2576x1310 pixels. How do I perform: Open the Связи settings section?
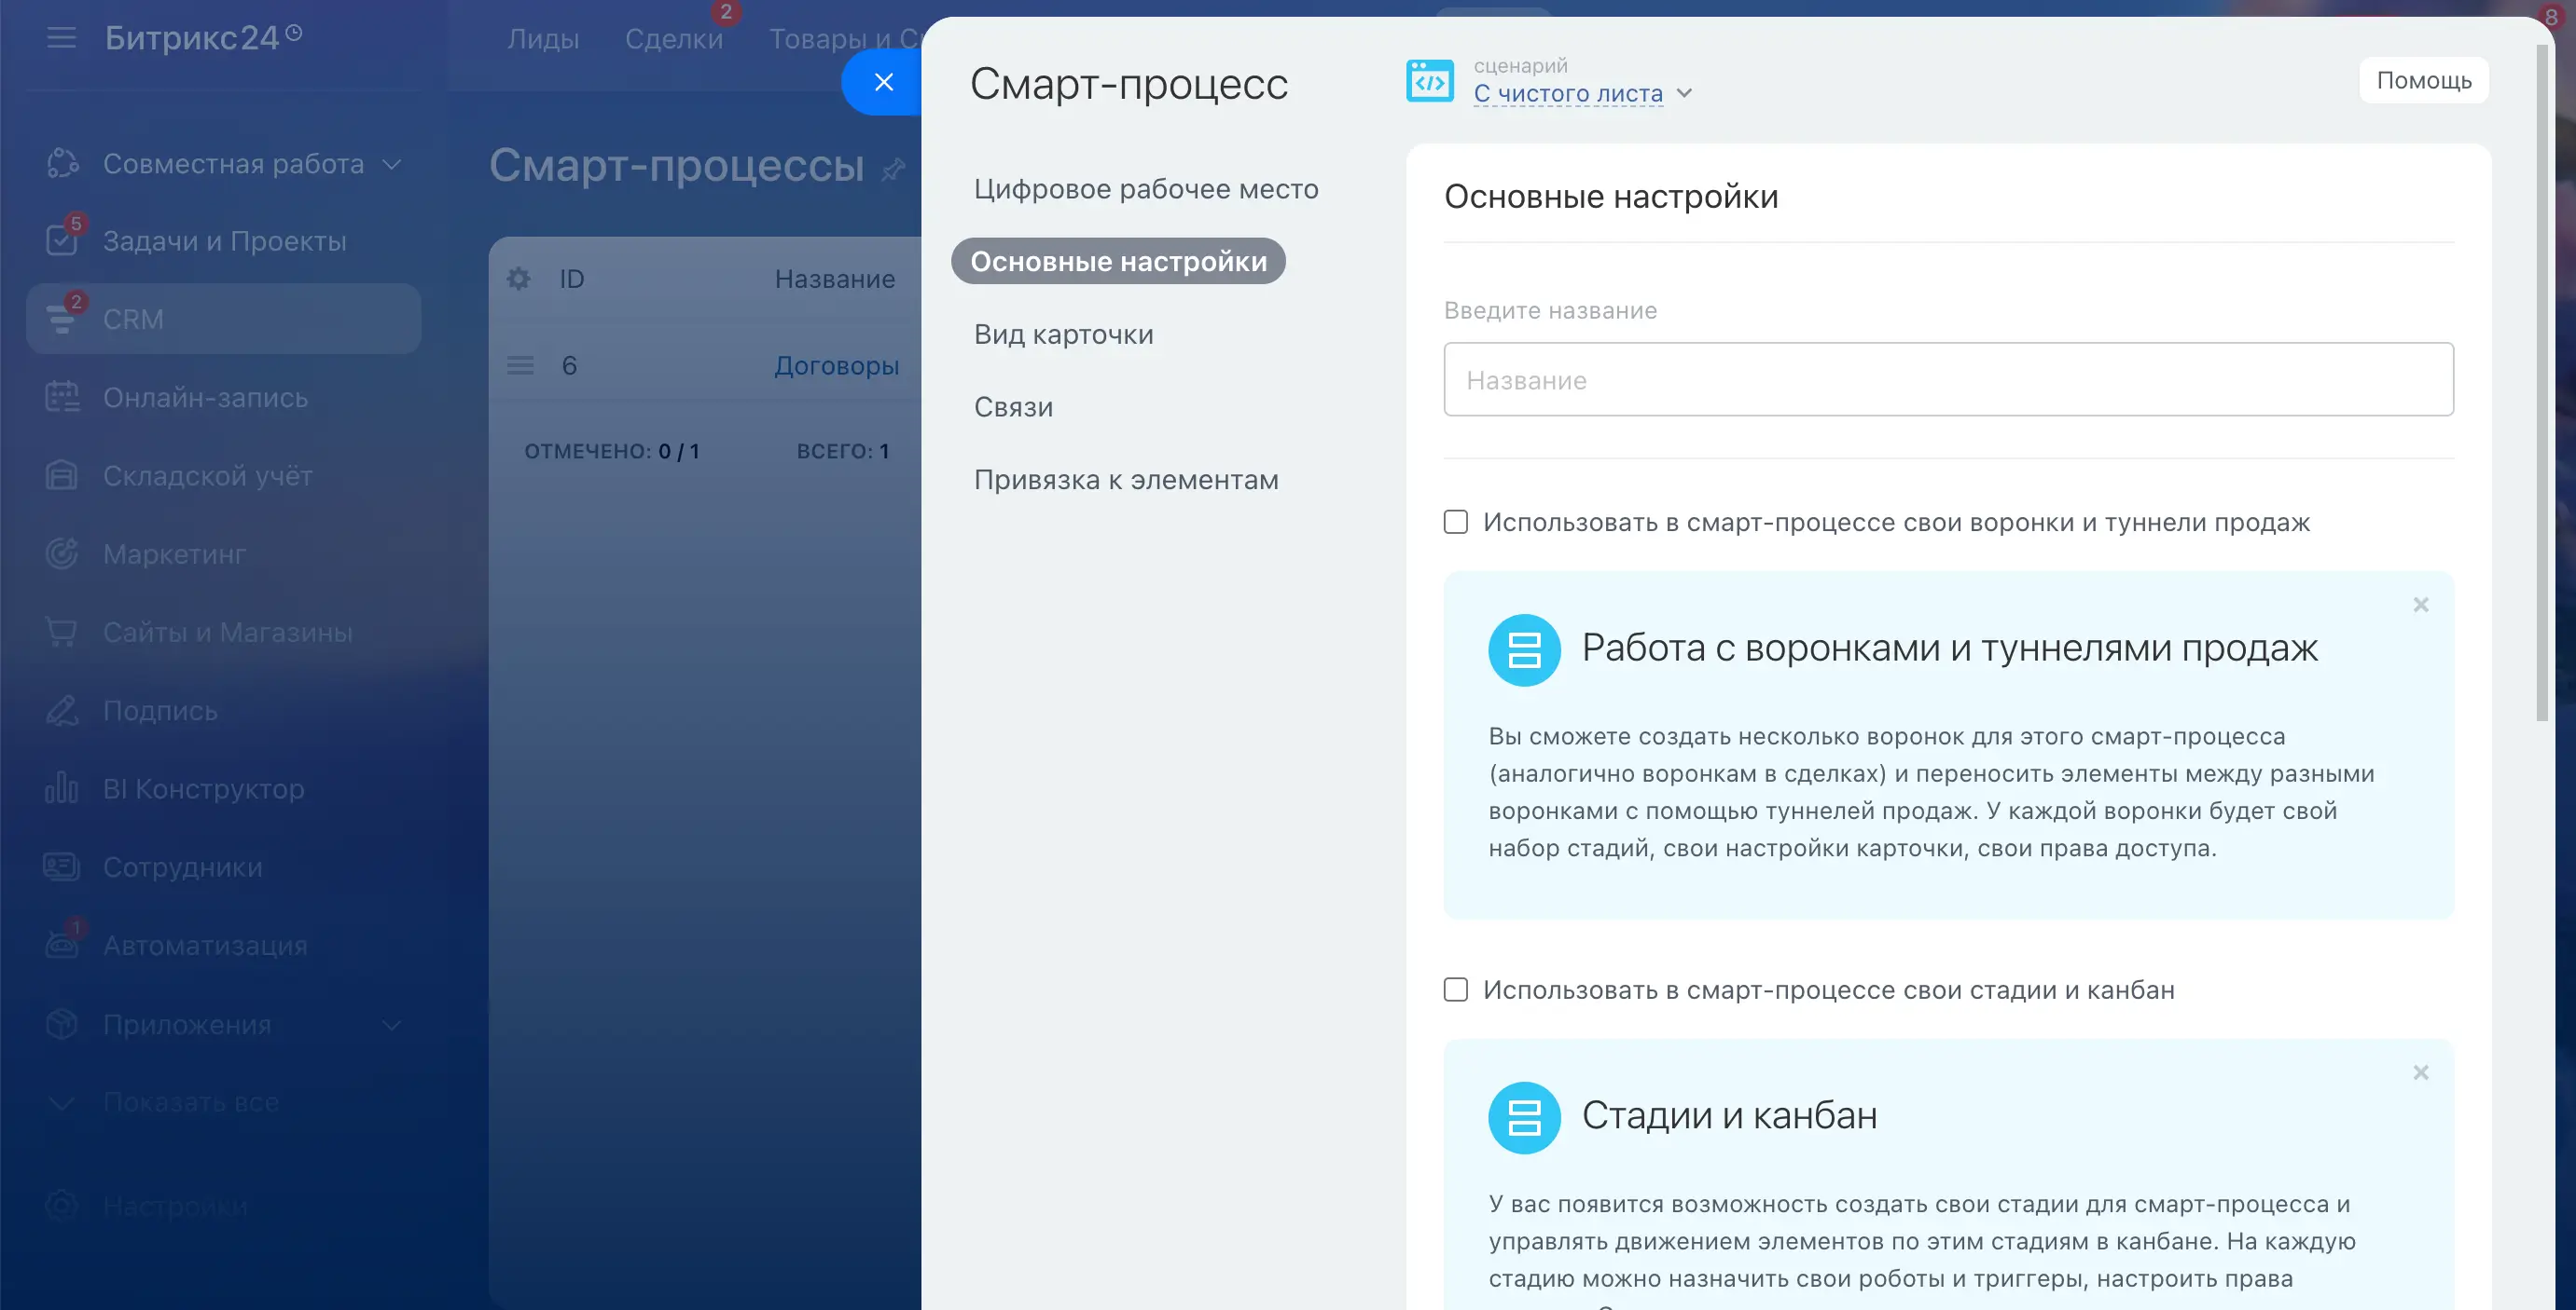[1013, 406]
